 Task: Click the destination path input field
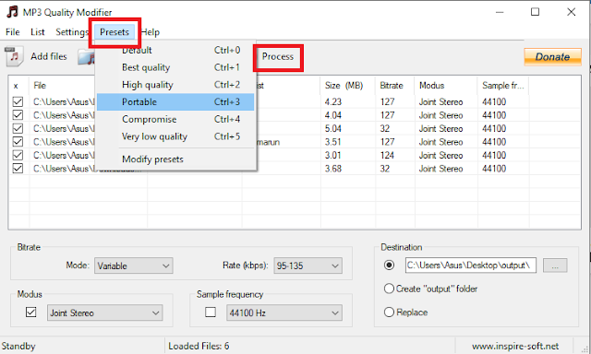tap(471, 265)
